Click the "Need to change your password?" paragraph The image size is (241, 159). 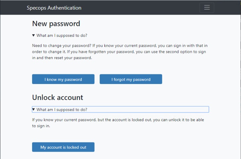120,45
